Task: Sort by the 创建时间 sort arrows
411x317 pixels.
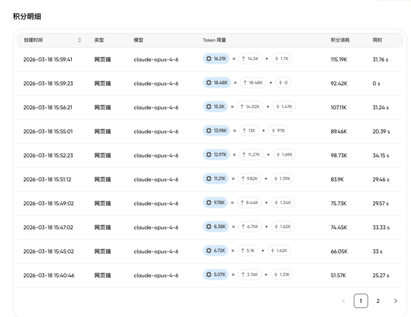Action: [x=80, y=40]
